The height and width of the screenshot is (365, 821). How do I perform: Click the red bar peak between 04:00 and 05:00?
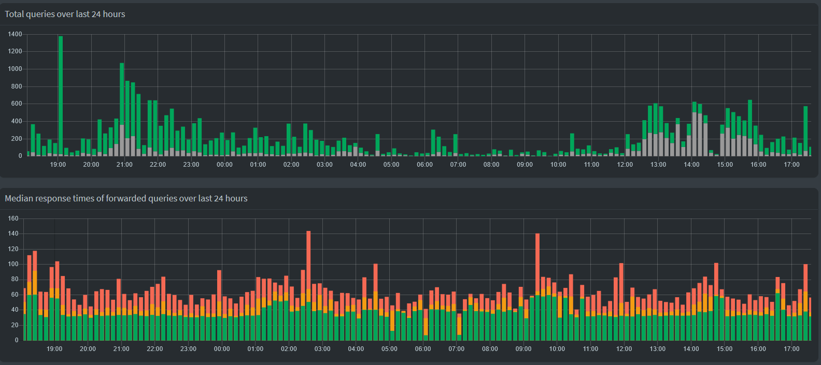click(x=375, y=277)
